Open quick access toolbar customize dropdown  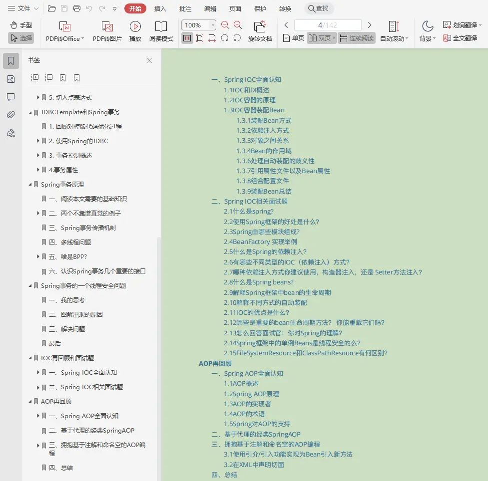click(114, 8)
